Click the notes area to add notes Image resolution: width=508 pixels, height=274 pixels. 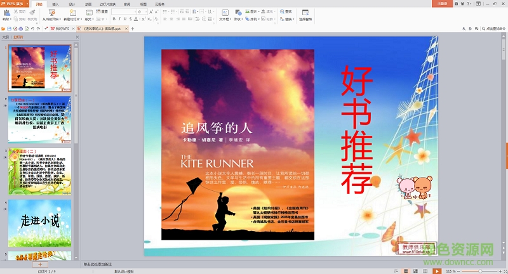click(291, 264)
